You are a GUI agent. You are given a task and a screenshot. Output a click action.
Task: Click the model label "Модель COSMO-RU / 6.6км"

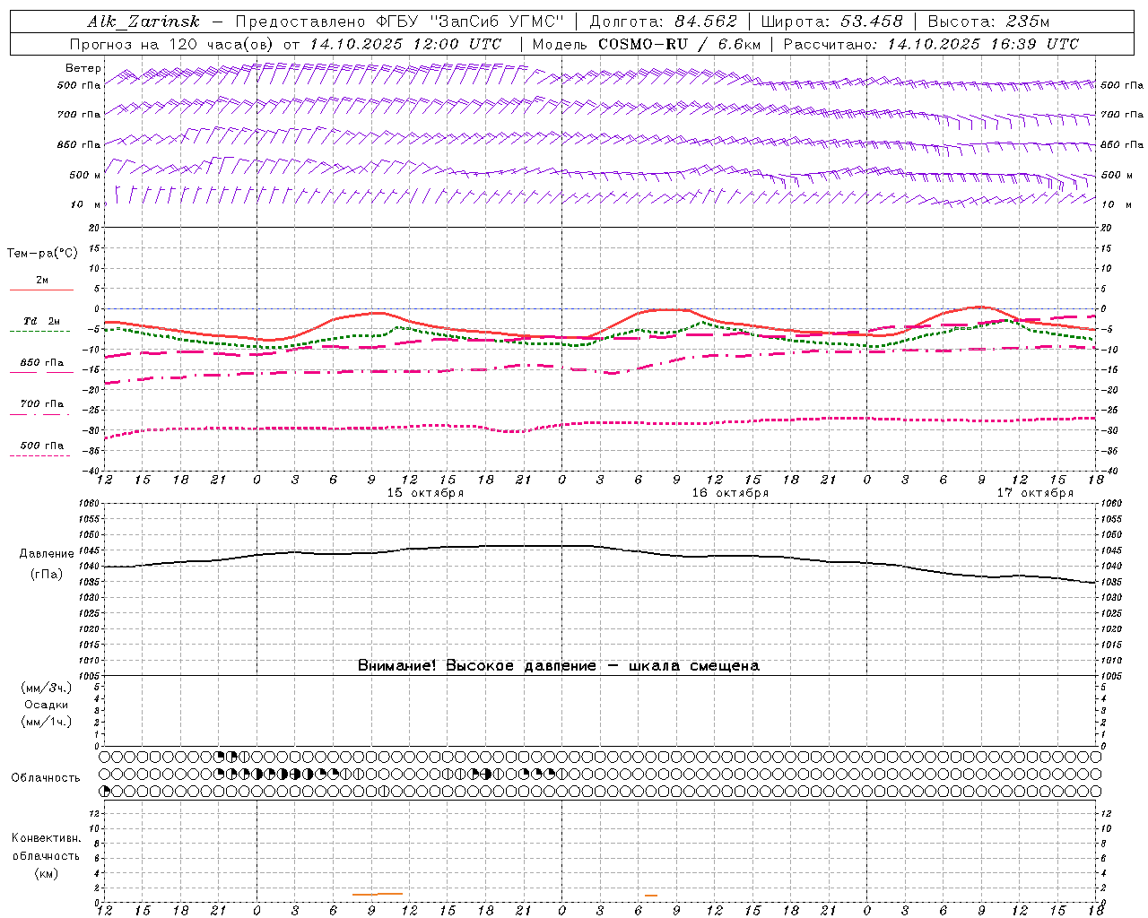[x=647, y=44]
